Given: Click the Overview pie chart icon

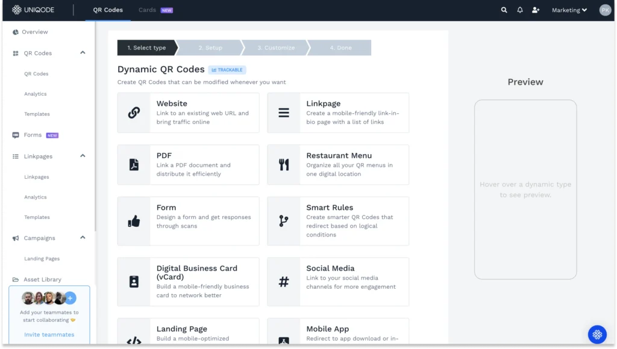Looking at the screenshot, I should coord(15,32).
